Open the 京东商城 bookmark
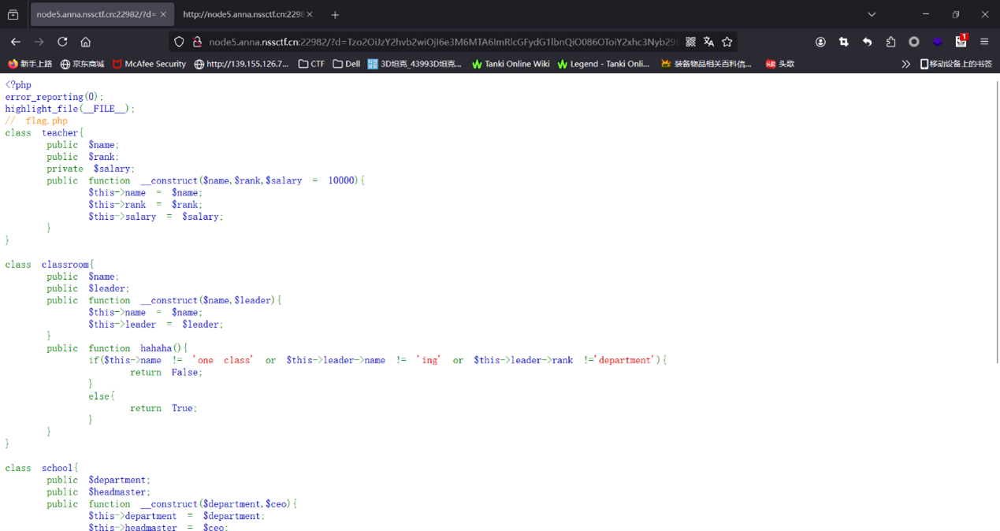This screenshot has width=1000, height=531. pos(82,64)
